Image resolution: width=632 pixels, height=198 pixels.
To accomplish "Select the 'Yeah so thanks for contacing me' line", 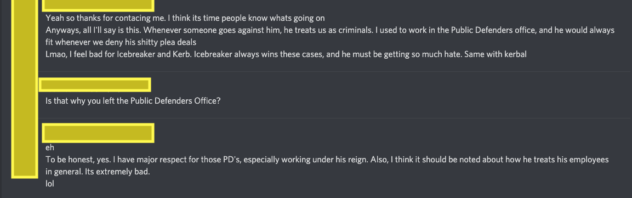I will 185,18.
